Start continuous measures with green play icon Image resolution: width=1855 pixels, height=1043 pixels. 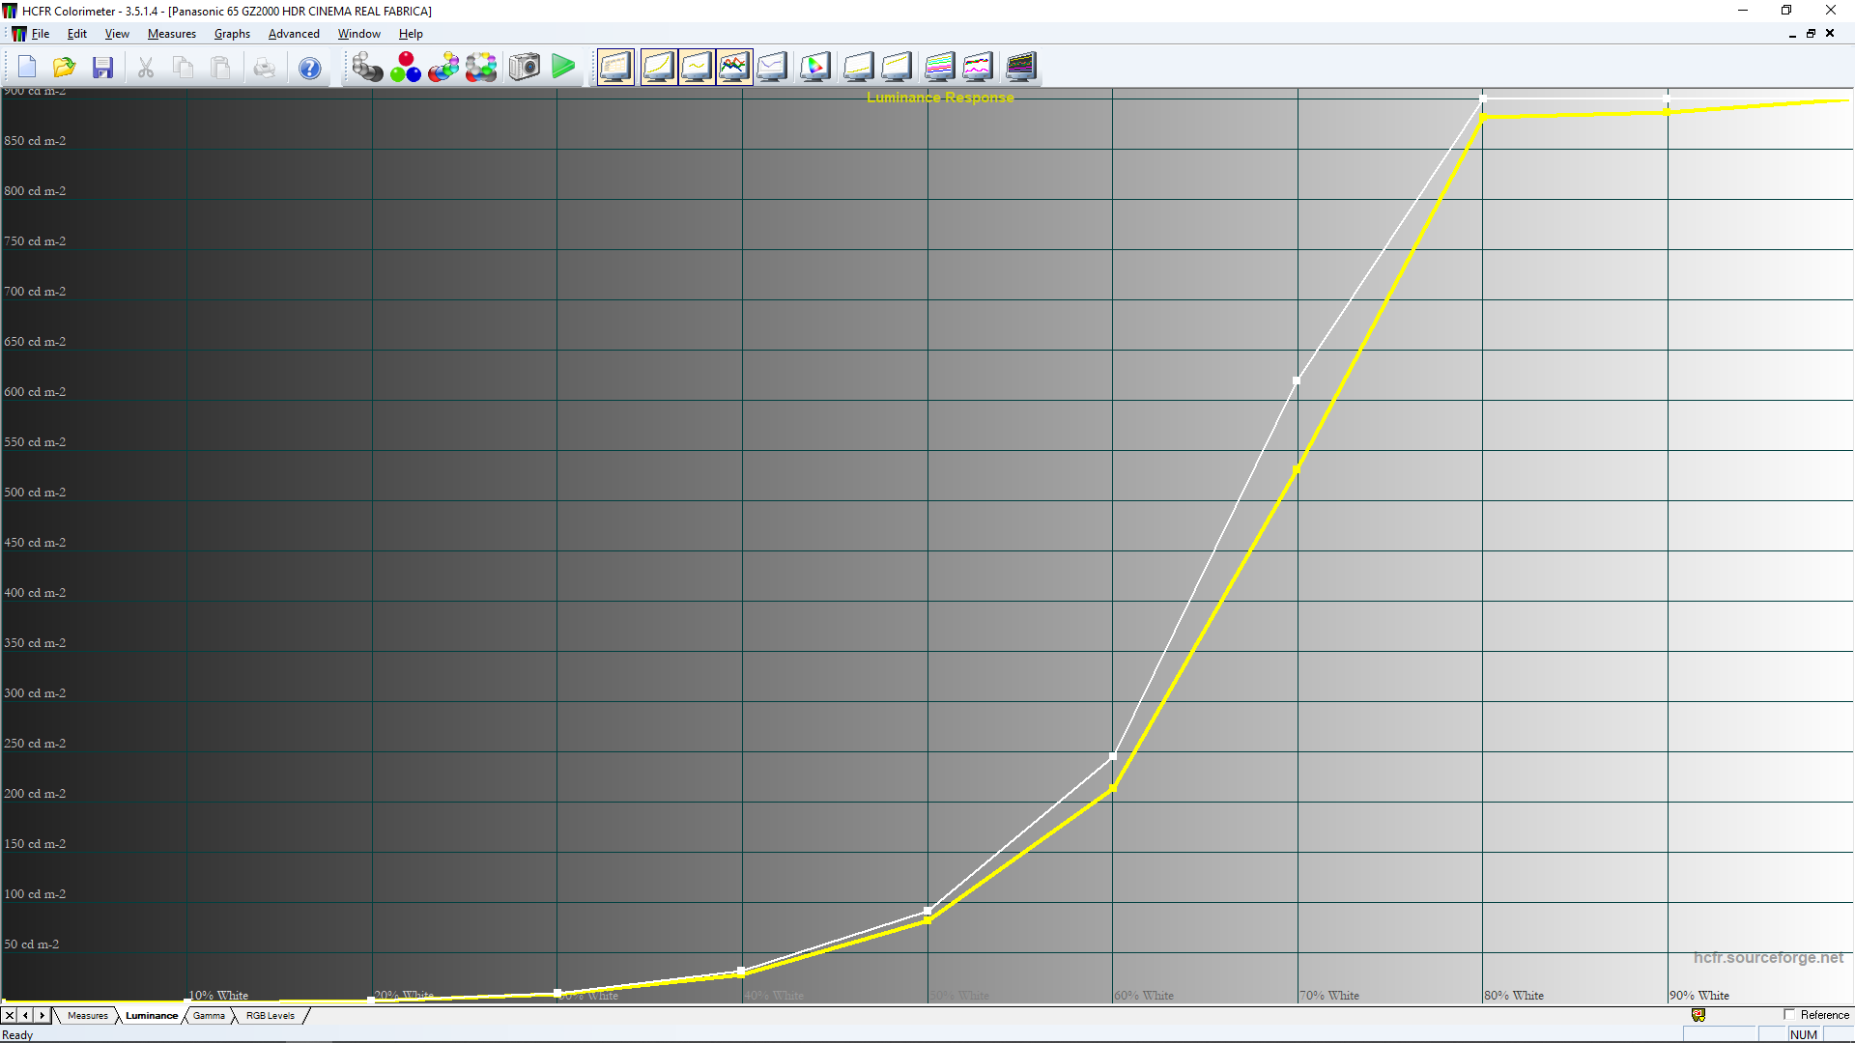[x=563, y=67]
